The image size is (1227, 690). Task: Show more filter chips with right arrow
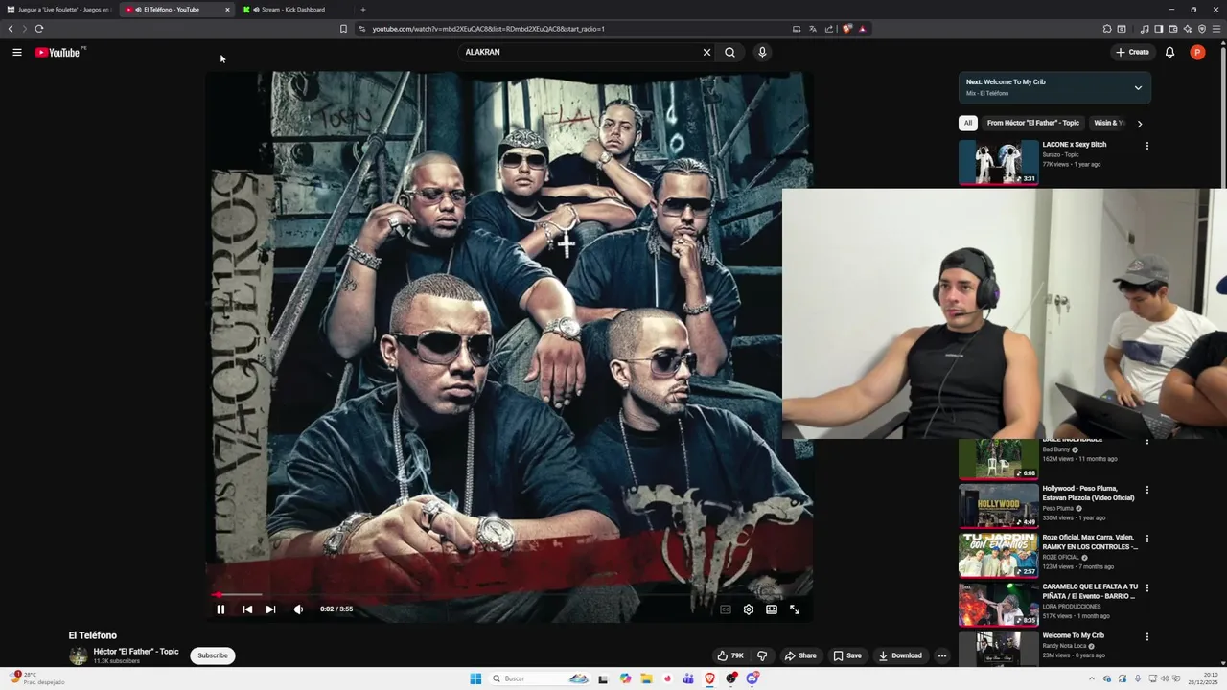tap(1139, 124)
